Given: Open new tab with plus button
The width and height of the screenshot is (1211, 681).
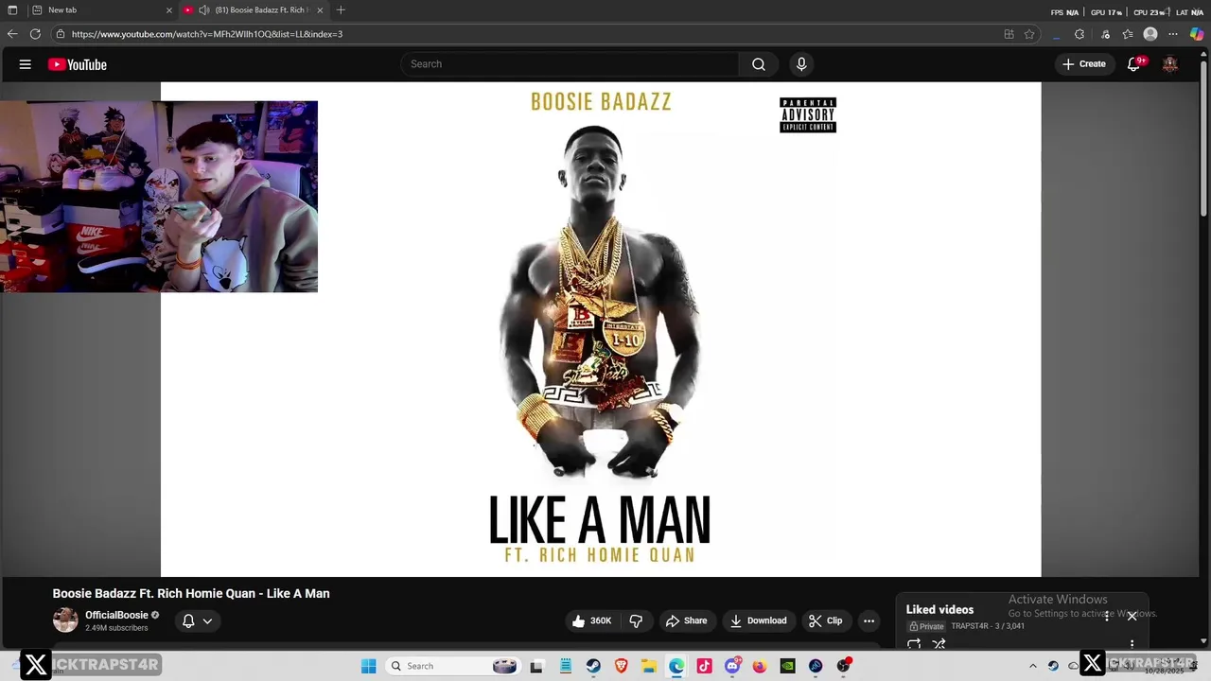Looking at the screenshot, I should click(341, 9).
